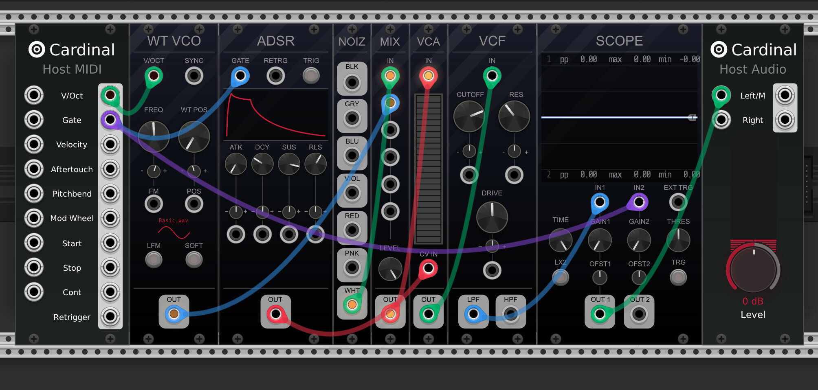Click the VCF DRIVE knob
This screenshot has height=390, width=818.
pos(492,217)
